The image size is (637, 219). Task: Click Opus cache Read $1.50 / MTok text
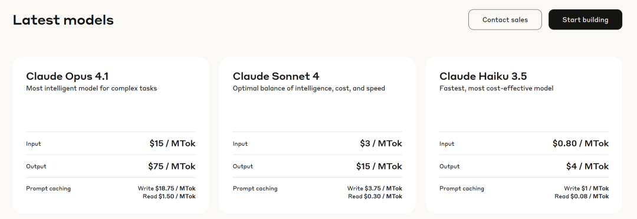(x=169, y=196)
